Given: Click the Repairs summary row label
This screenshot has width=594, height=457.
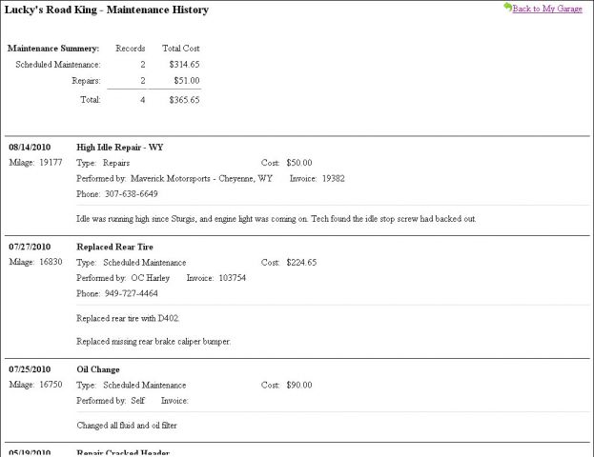Looking at the screenshot, I should (86, 81).
